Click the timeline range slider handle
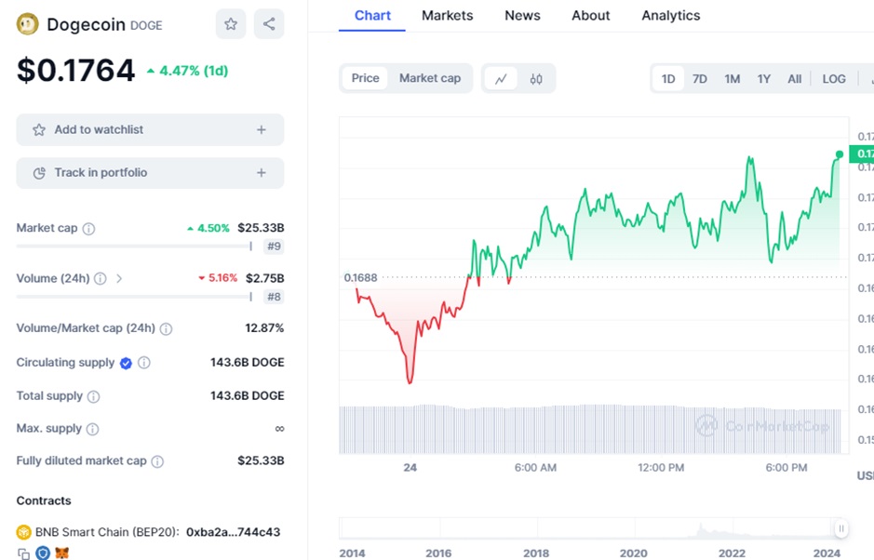The width and height of the screenshot is (874, 560). pos(841,529)
